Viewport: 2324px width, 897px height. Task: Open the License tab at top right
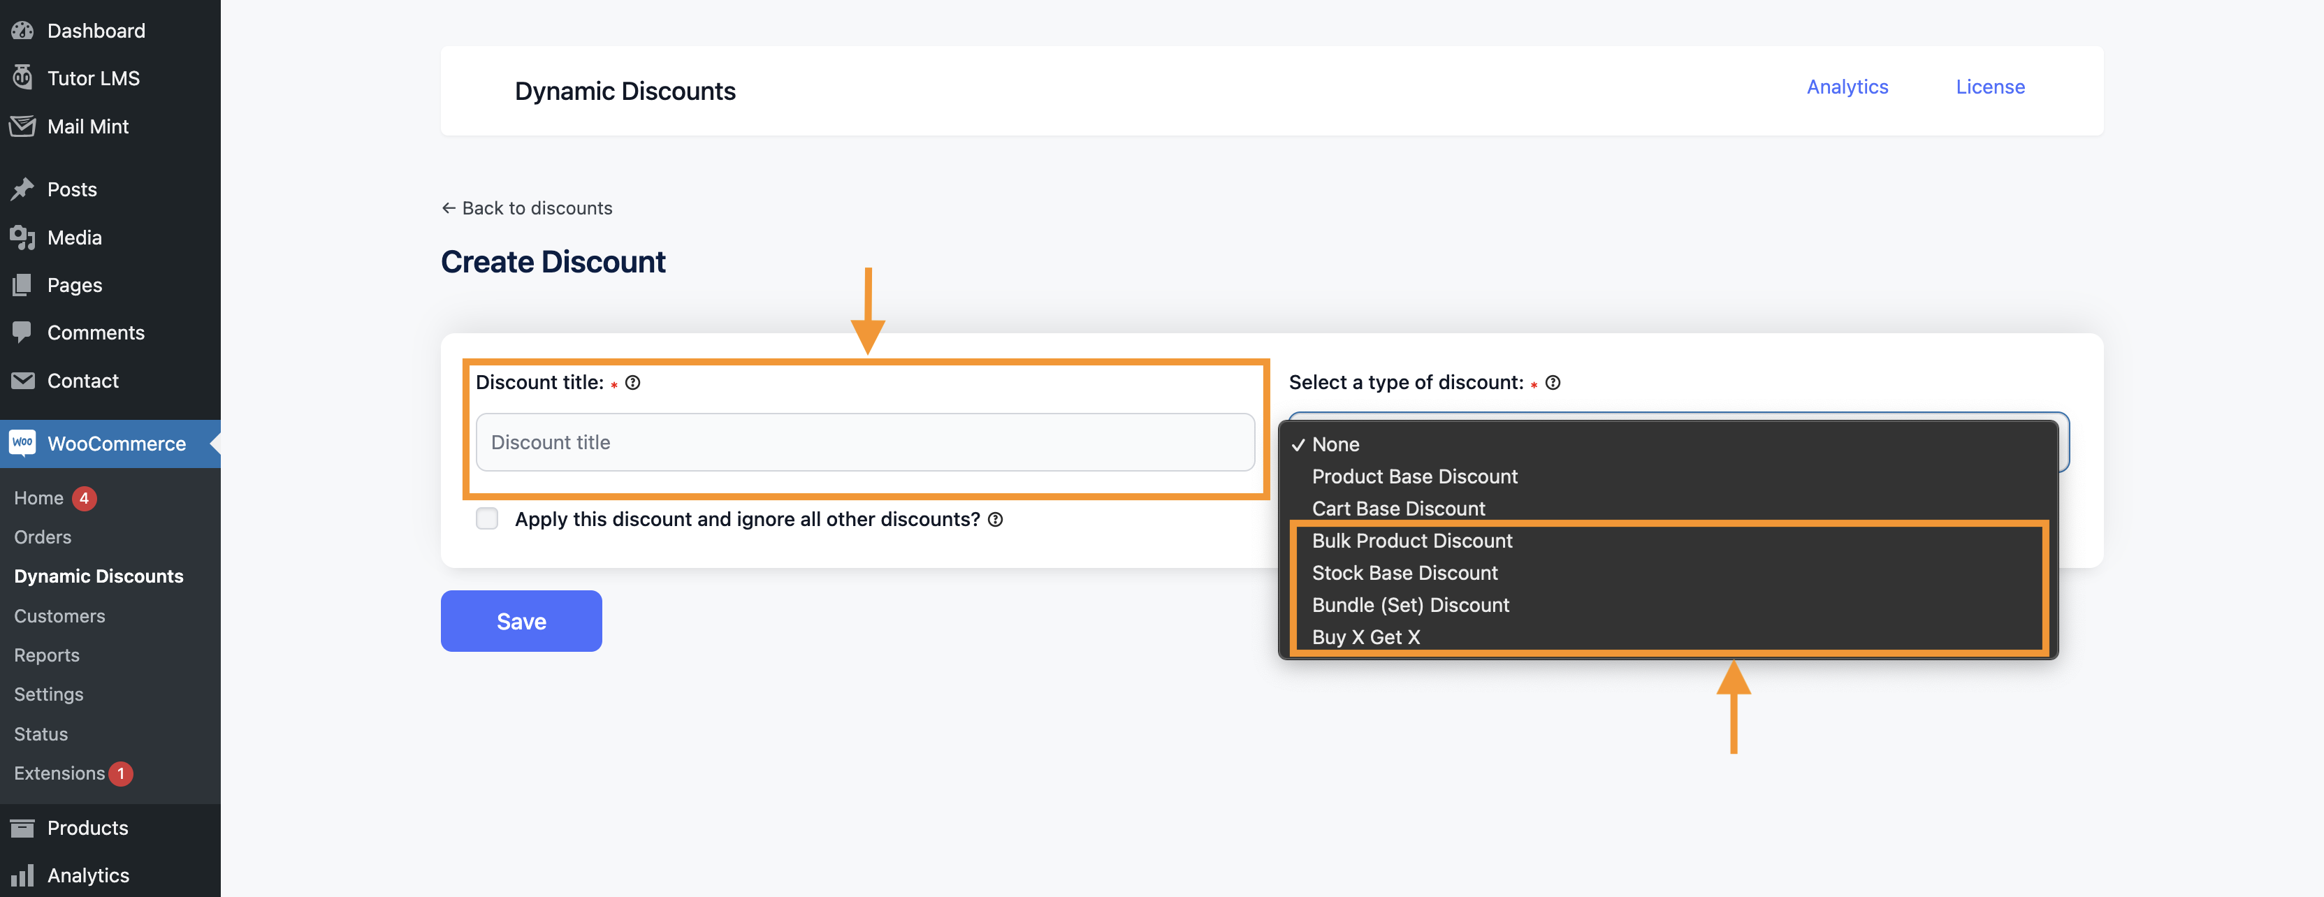click(1989, 86)
